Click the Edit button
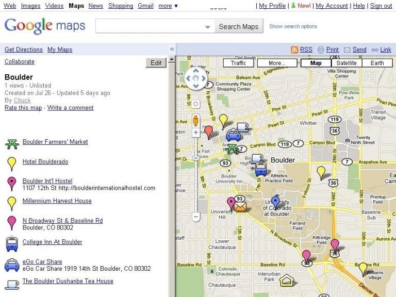This screenshot has height=297, width=396. click(x=156, y=62)
